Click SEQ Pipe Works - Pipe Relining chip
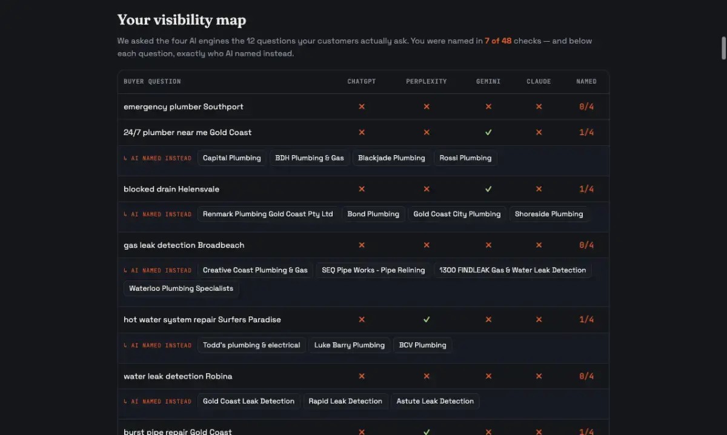The height and width of the screenshot is (435, 727). pyautogui.click(x=373, y=270)
